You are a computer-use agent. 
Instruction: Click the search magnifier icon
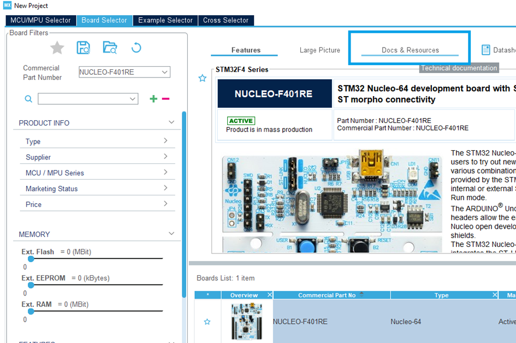click(28, 99)
